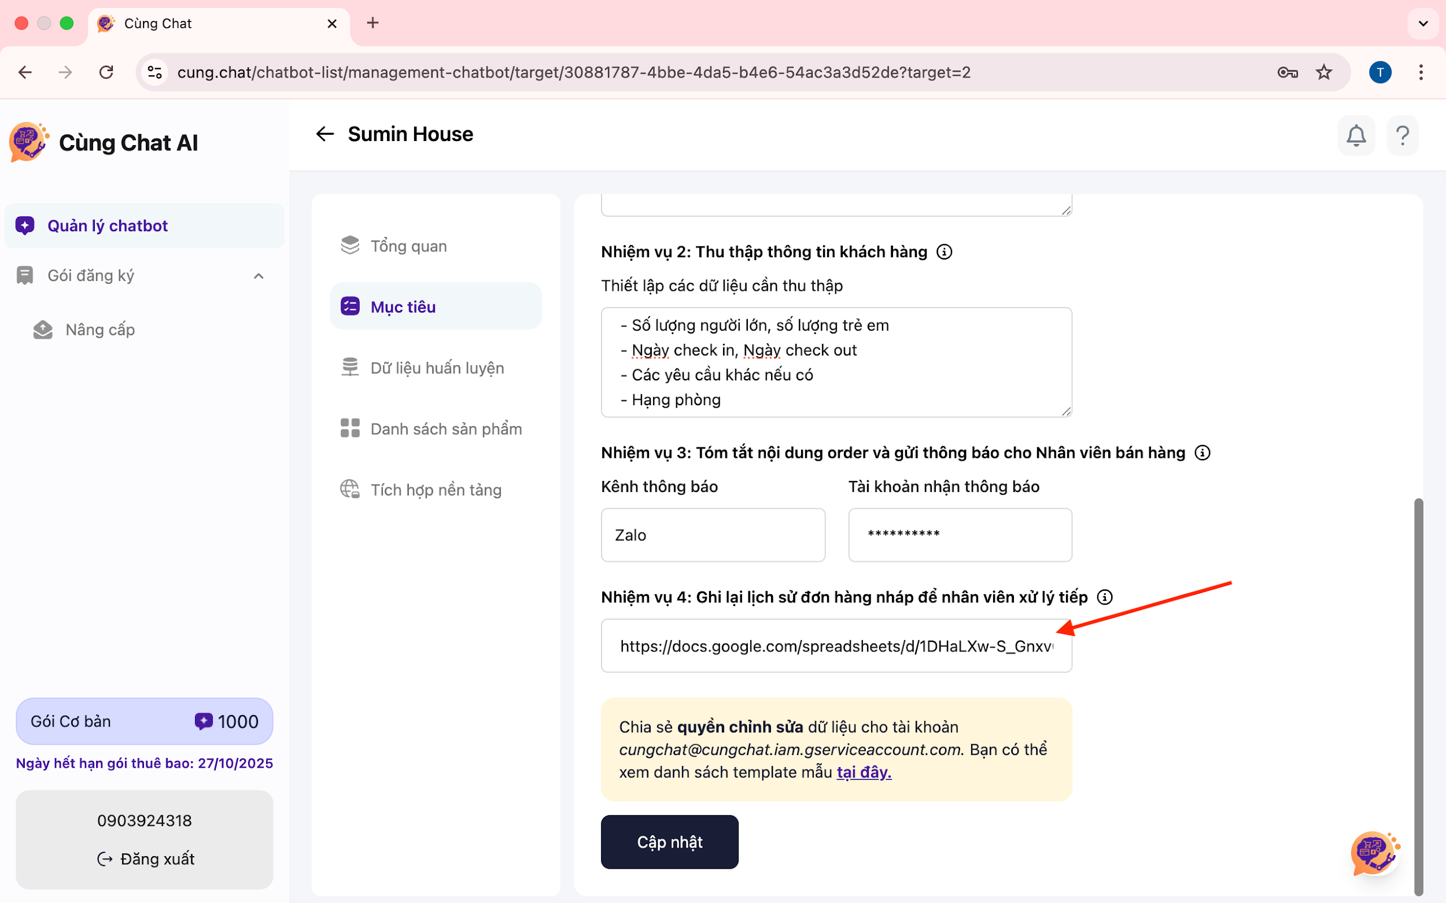
Task: Expand the browser tab search chevron
Action: [1423, 23]
